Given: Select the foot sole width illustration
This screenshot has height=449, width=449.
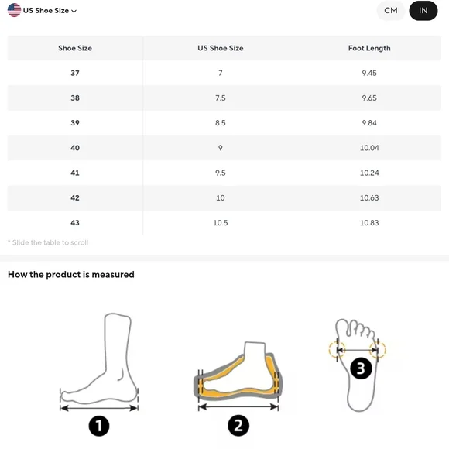Looking at the screenshot, I should pos(357,365).
